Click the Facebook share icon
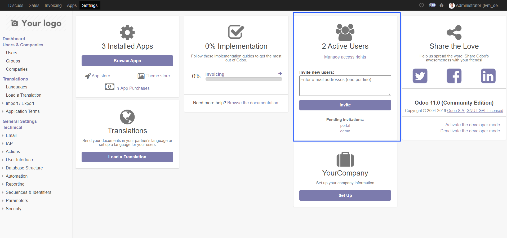Image resolution: width=507 pixels, height=238 pixels. click(454, 76)
